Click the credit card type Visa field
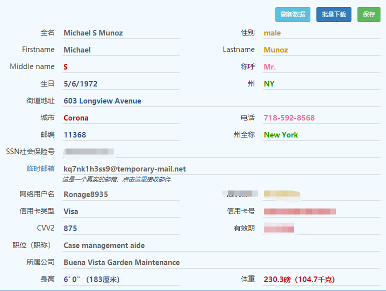386x291 pixels. click(x=121, y=211)
